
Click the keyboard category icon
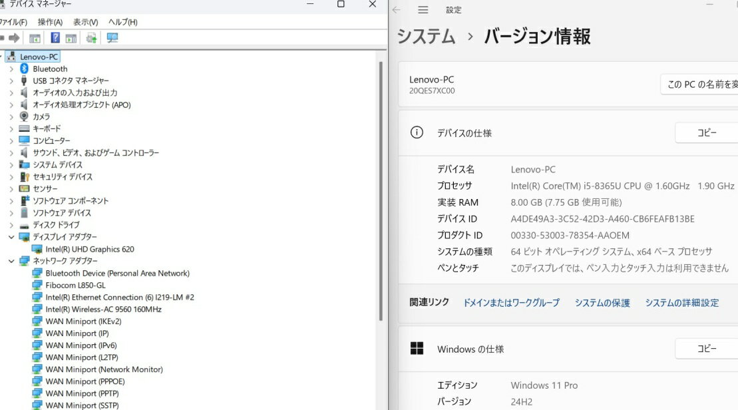coord(24,128)
